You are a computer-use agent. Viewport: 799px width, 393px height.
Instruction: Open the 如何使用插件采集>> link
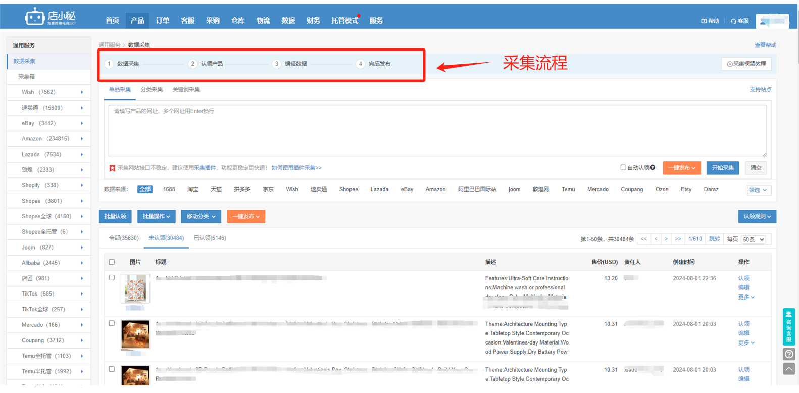tap(296, 168)
